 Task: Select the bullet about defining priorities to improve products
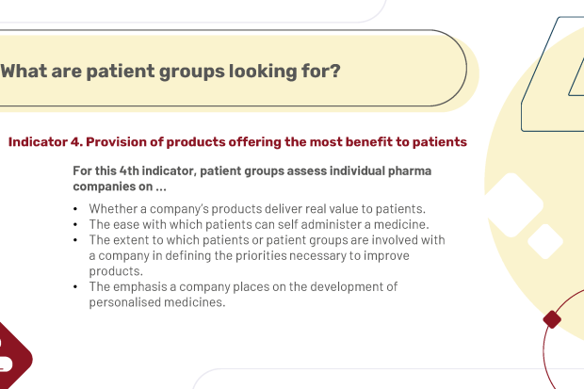tap(267, 255)
